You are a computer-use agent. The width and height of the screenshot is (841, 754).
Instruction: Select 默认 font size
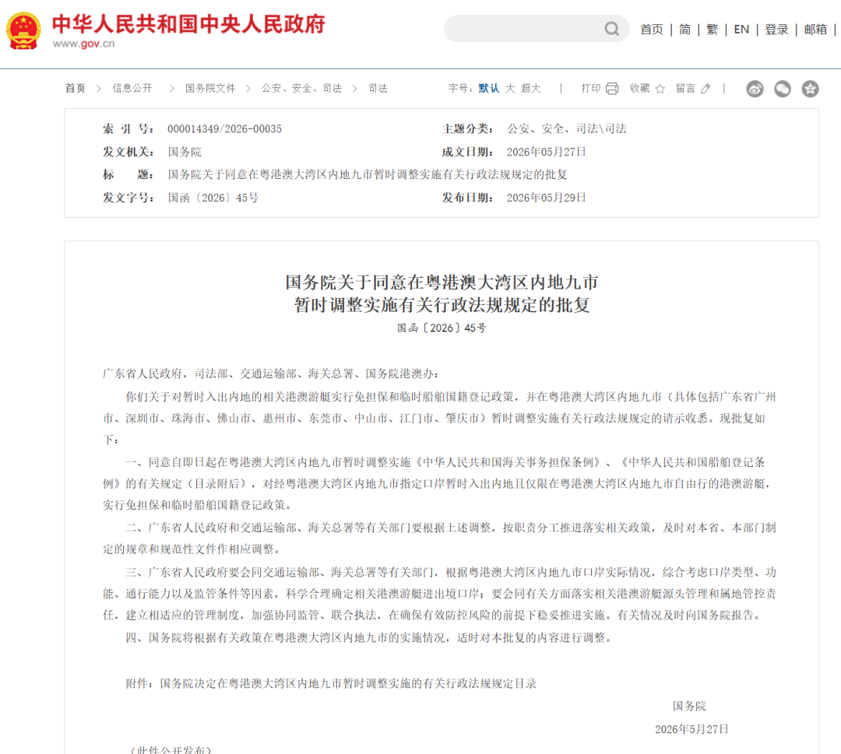[x=488, y=89]
